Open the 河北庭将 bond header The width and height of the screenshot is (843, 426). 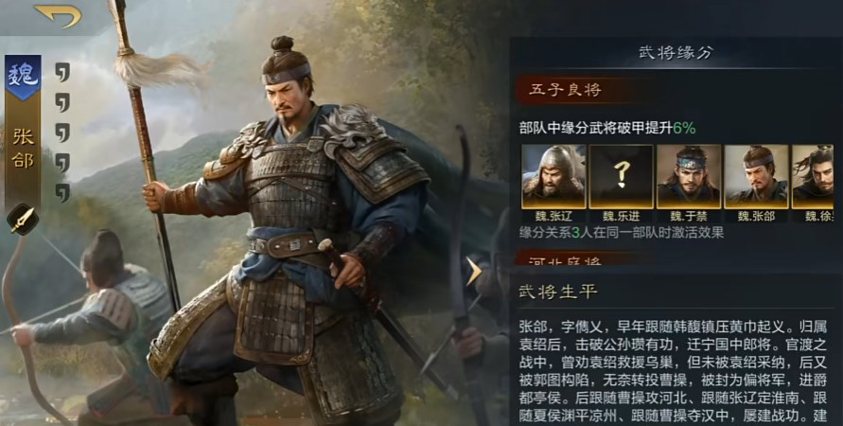pos(565,259)
